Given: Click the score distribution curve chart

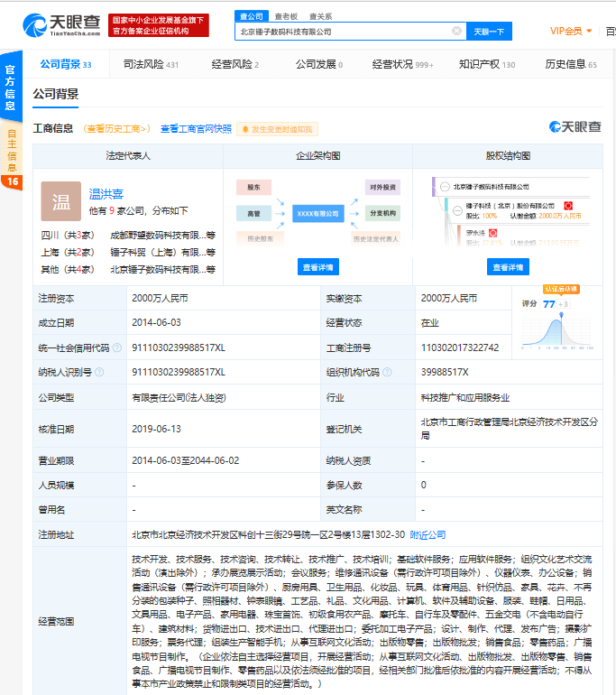Looking at the screenshot, I should [557, 331].
